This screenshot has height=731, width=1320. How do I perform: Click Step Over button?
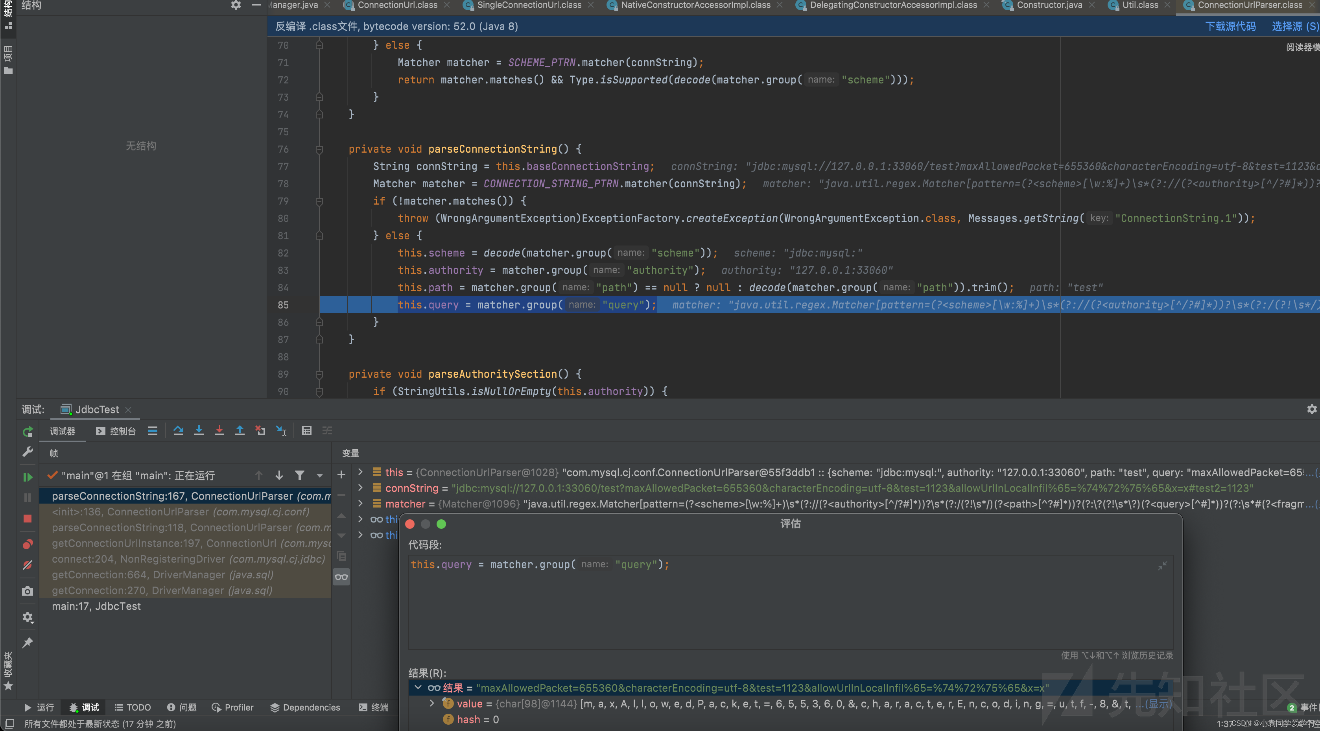click(178, 430)
